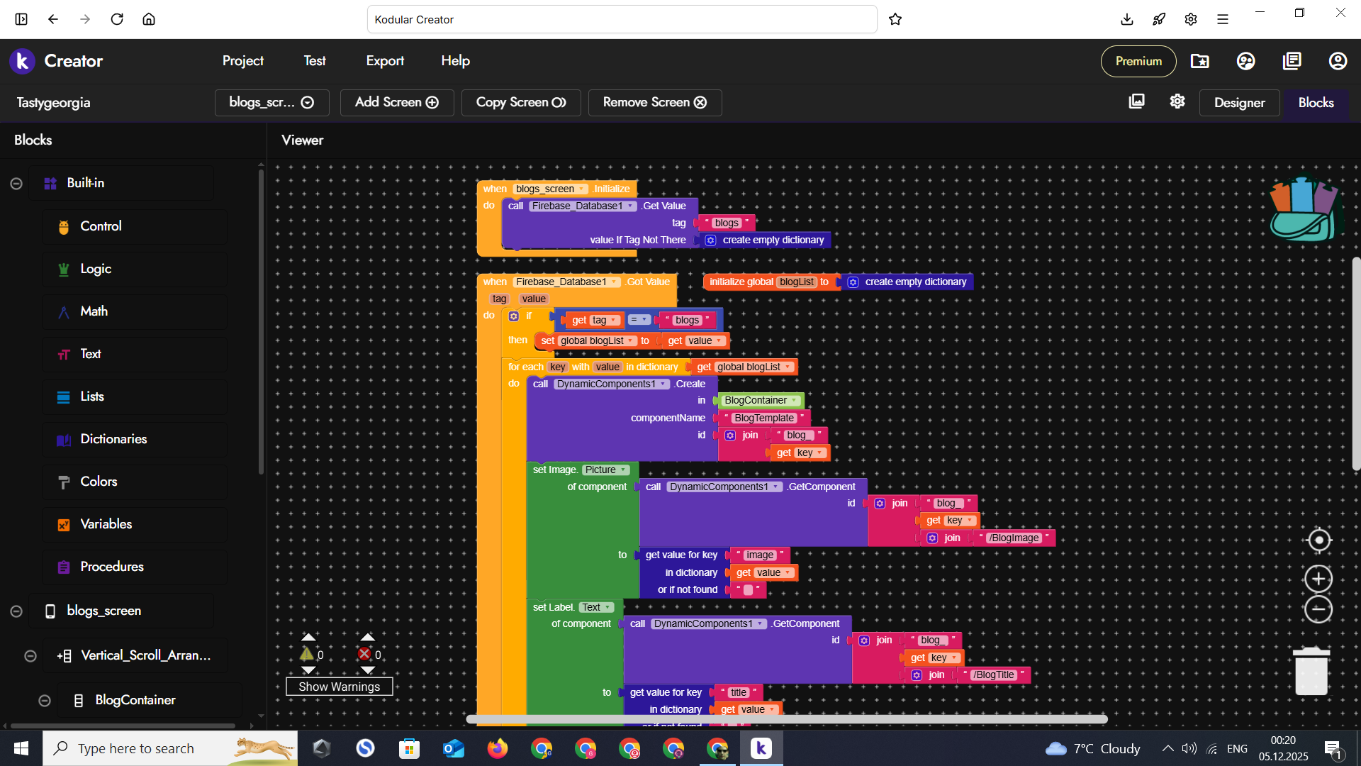
Task: Open the Project menu
Action: click(x=242, y=61)
